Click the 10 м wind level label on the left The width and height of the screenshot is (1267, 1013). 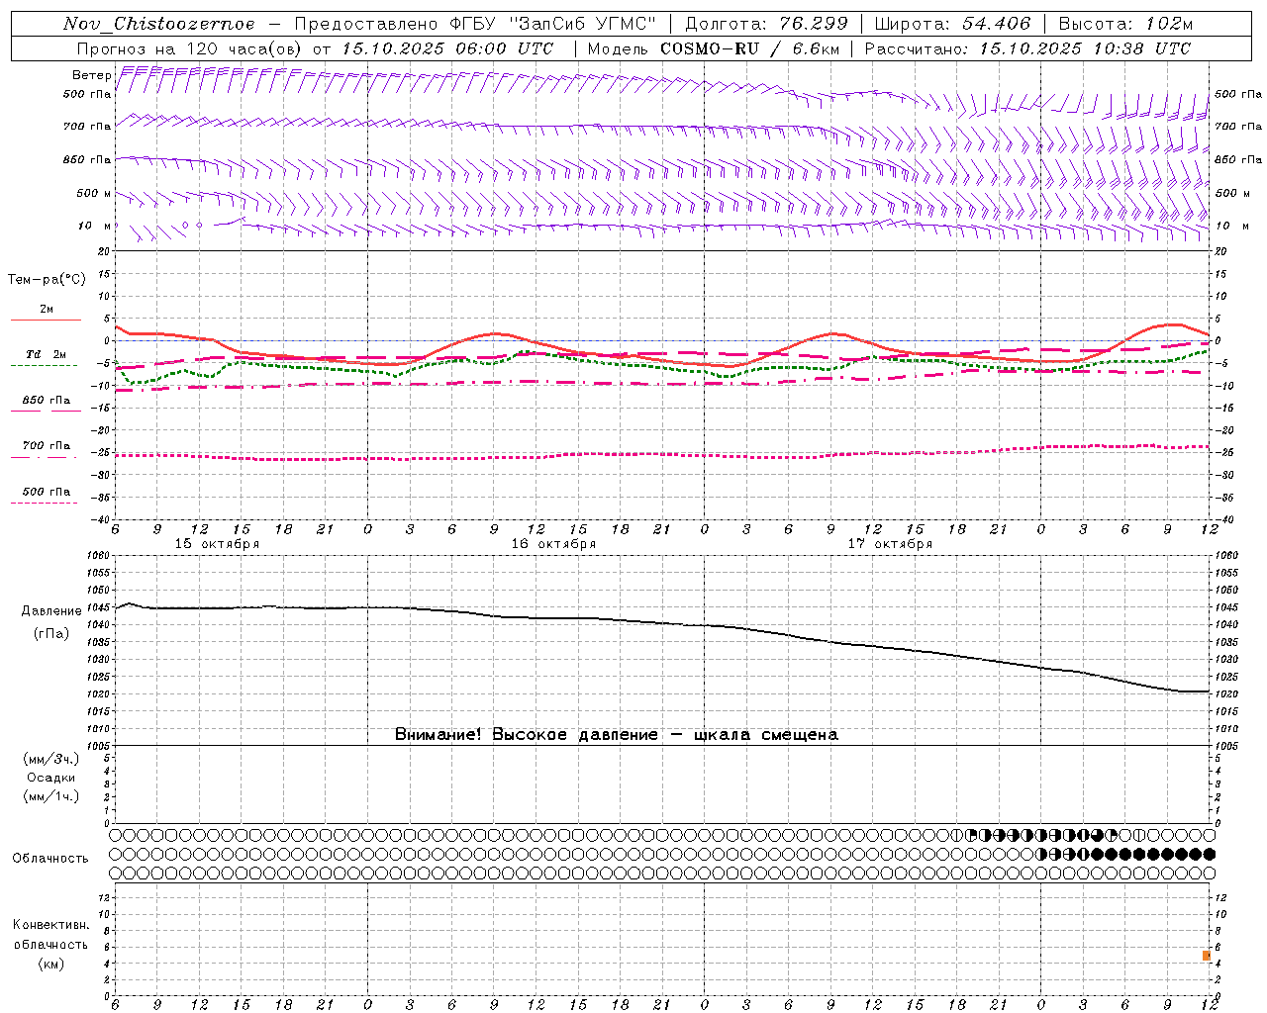[94, 226]
